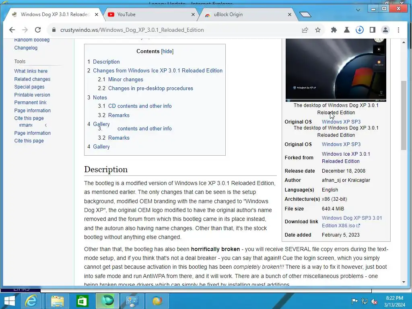Open the Control Panel taskbar icon
412x309 pixels.
(x=132, y=301)
